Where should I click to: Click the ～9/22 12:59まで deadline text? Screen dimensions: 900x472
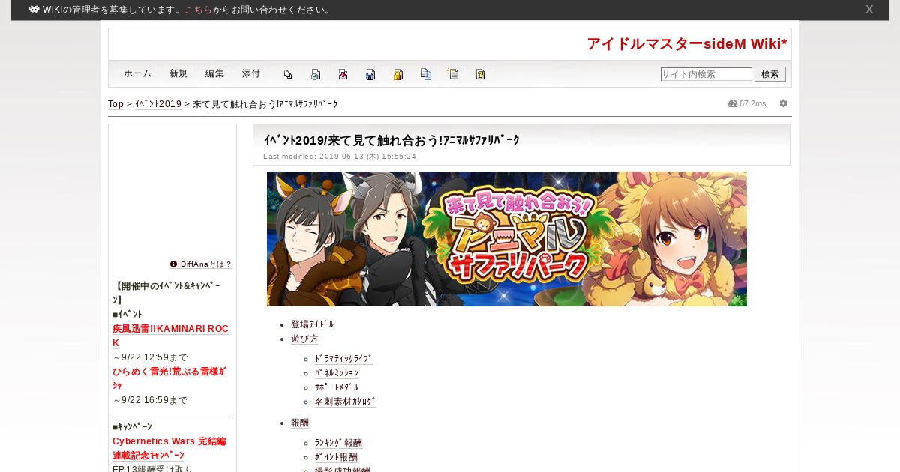[150, 357]
